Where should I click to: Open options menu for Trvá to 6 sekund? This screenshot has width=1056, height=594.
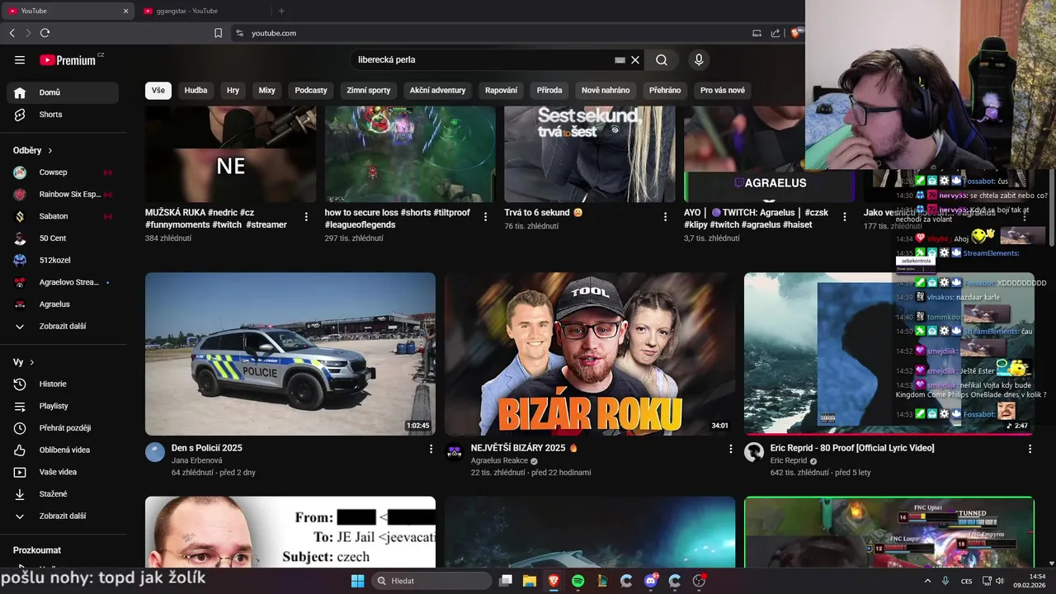coord(665,217)
